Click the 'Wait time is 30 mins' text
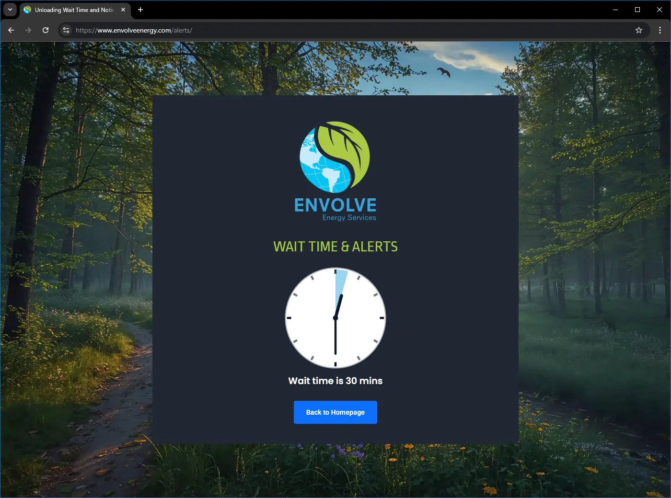The height and width of the screenshot is (498, 671). tap(335, 381)
